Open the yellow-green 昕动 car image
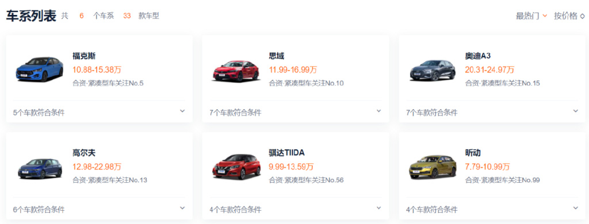 click(433, 167)
